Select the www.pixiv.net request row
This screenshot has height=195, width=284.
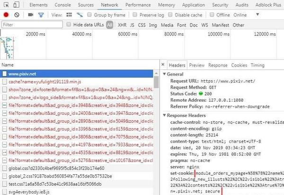77,74
